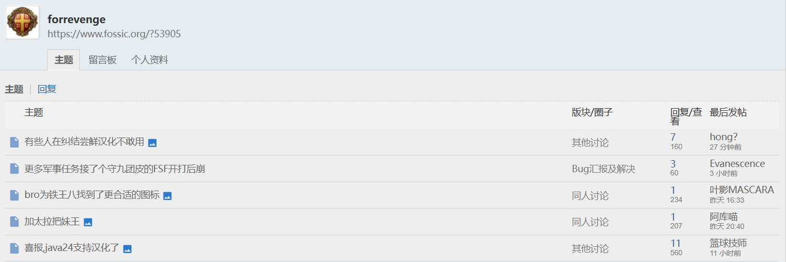
Task: Select the 主题 profile tab
Action: point(64,60)
